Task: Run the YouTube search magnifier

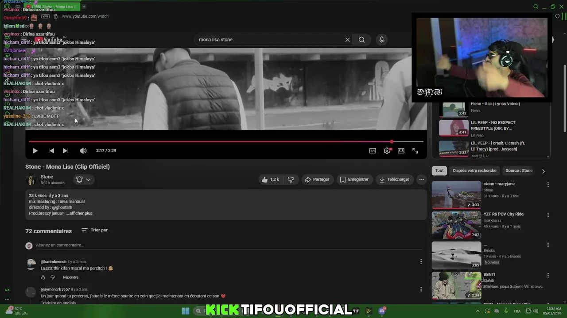Action: point(362,40)
